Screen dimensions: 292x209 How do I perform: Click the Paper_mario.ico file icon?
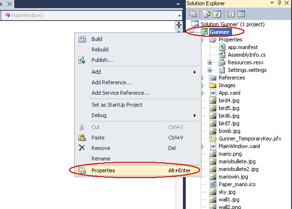tap(213, 184)
